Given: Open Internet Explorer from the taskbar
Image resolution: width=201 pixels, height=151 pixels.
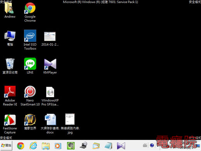Looking at the screenshot, I should [x=33, y=146].
